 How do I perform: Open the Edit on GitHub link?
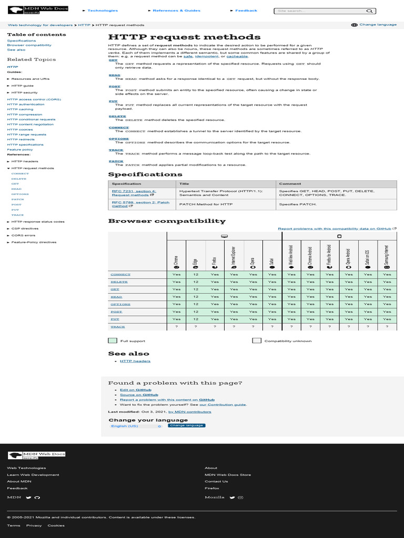tap(136, 390)
